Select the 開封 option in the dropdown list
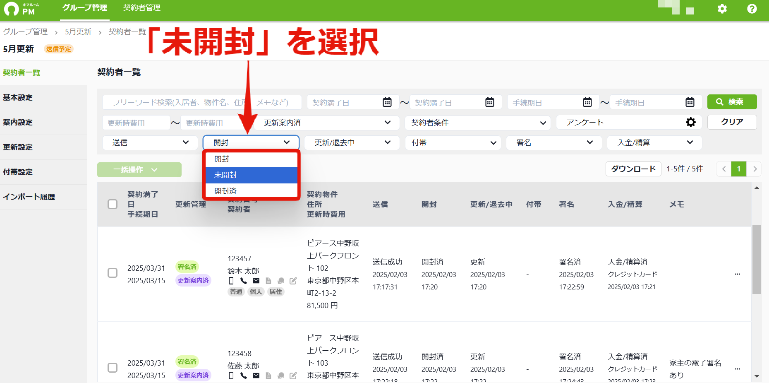 tap(252, 159)
